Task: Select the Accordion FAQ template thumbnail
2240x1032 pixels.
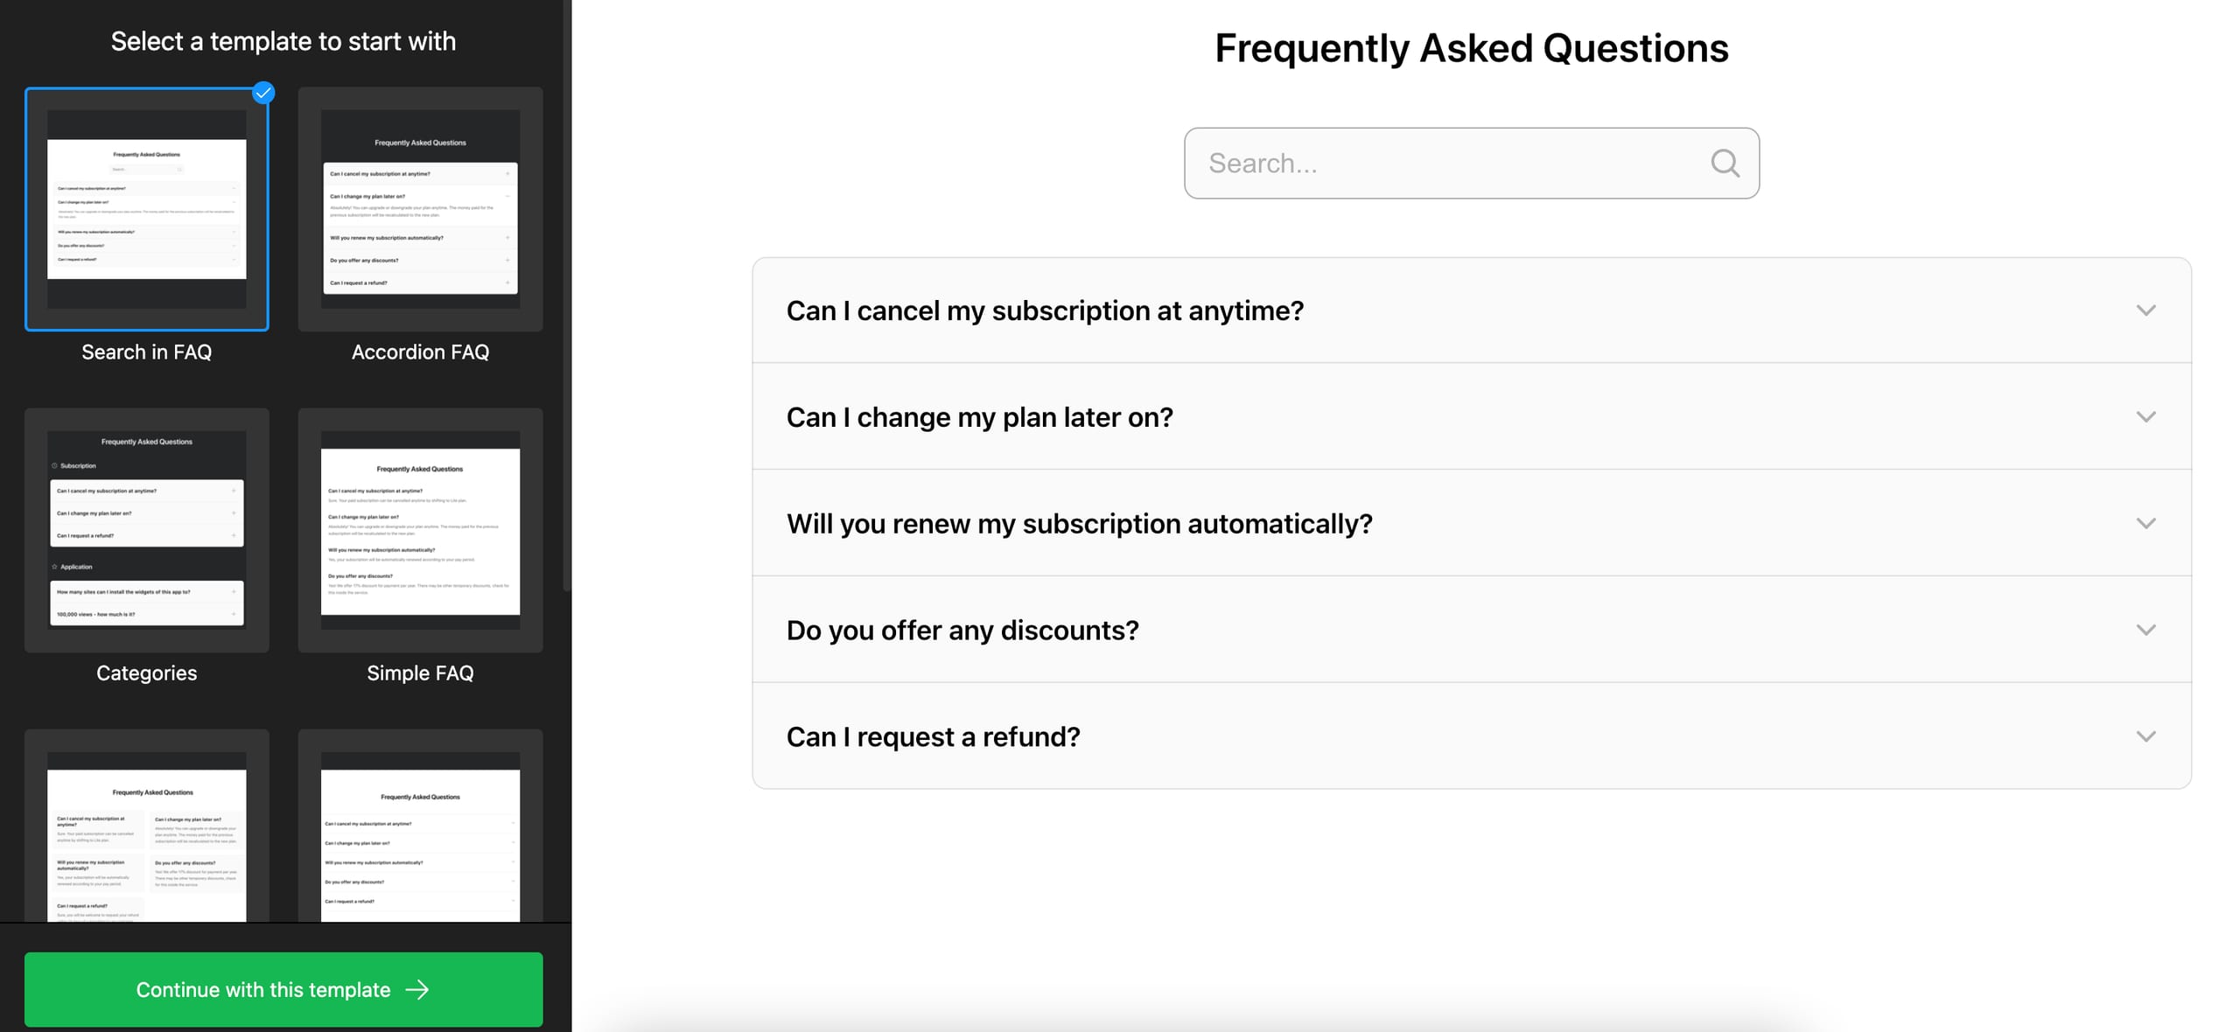Action: (420, 209)
